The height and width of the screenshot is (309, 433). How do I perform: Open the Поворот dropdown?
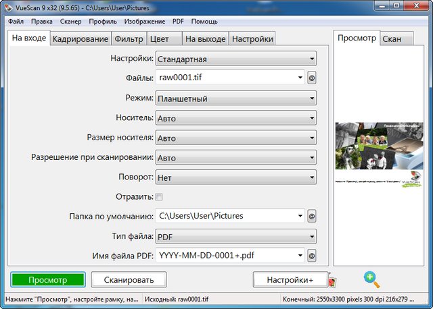[235, 177]
